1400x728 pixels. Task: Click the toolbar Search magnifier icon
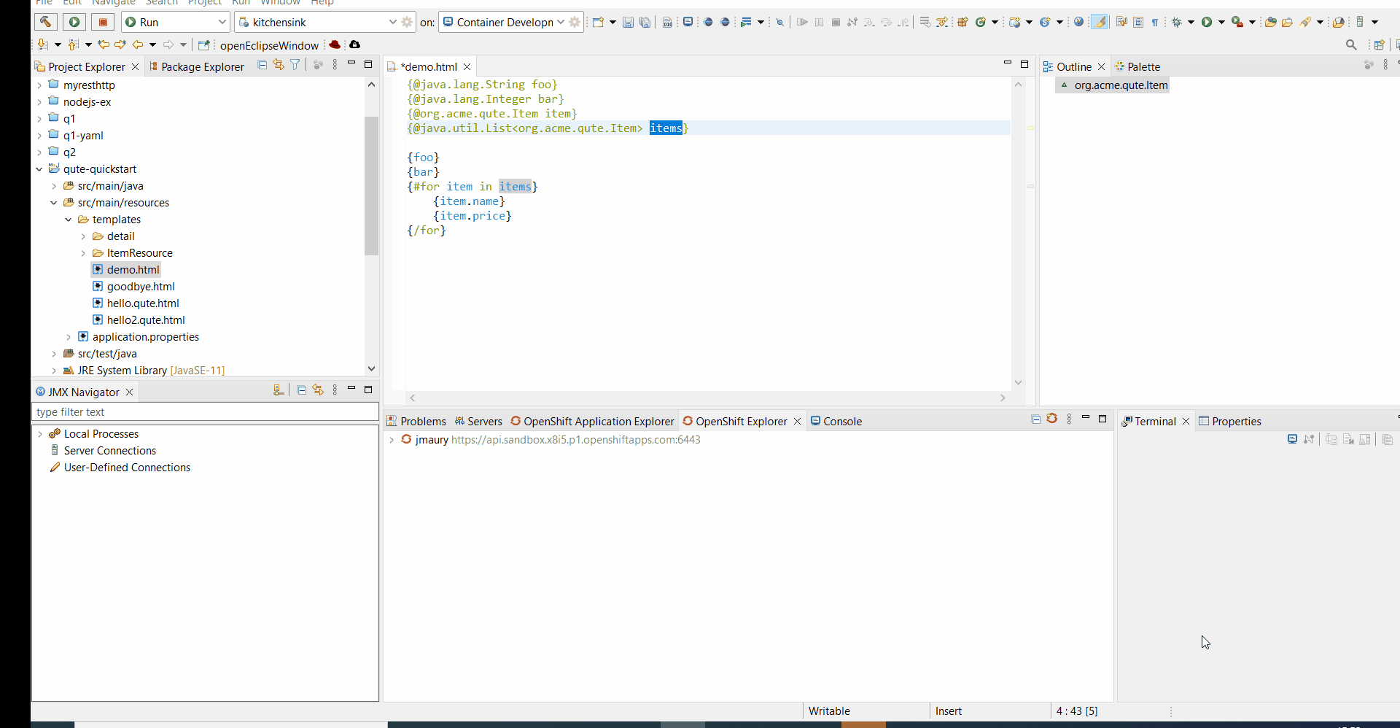(1351, 45)
